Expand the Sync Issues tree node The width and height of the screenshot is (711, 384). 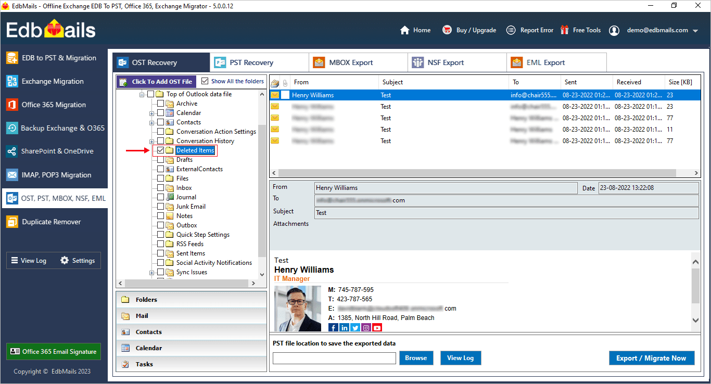(x=152, y=272)
